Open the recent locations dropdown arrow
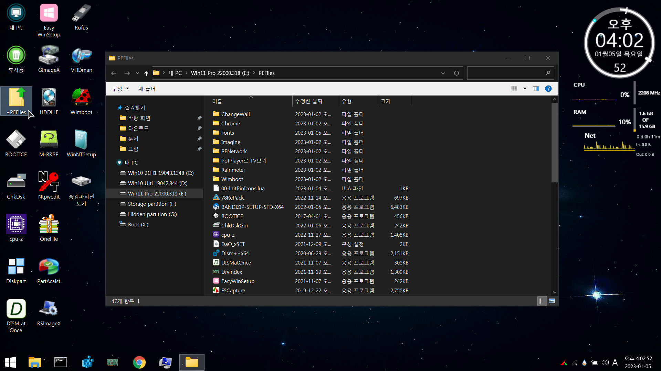661x371 pixels. click(x=137, y=73)
